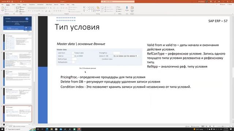Open the notification center in system tray

231,129
